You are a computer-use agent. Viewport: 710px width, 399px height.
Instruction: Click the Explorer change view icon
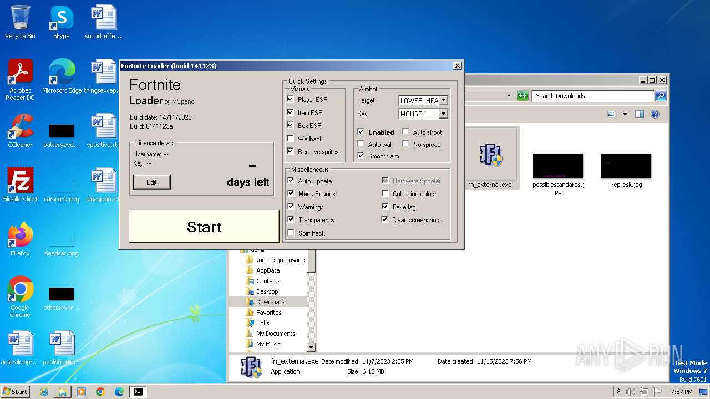611,114
